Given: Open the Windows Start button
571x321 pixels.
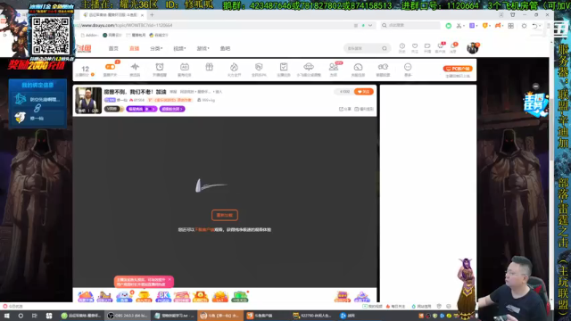Looking at the screenshot, I should (x=6, y=316).
